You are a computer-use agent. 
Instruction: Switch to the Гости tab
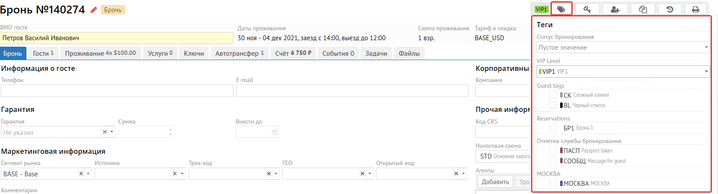(x=43, y=53)
